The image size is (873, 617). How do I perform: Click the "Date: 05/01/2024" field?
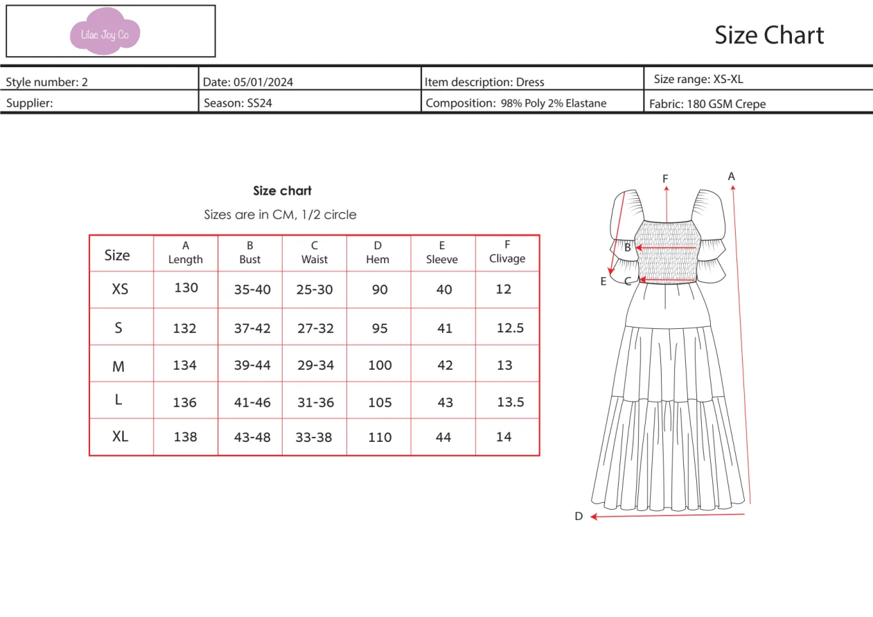[248, 82]
